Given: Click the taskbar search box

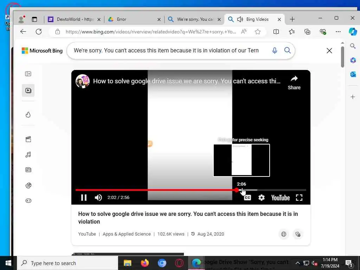Looking at the screenshot, I should [67, 263].
